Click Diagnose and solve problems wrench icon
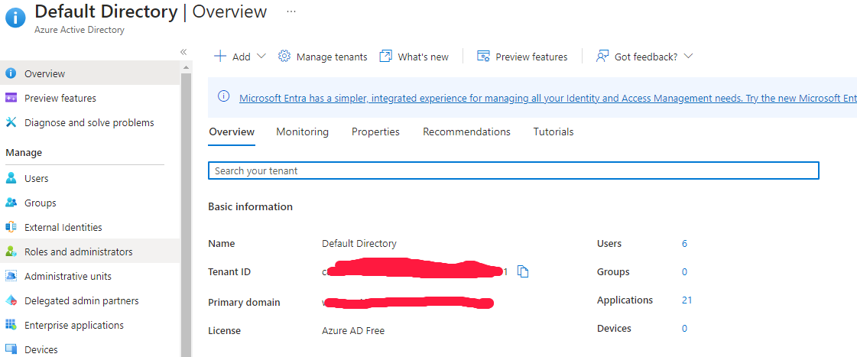857x357 pixels. tap(11, 122)
